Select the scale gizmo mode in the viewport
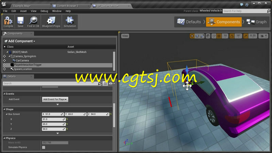The height and width of the screenshot is (153, 272). [x=202, y=36]
